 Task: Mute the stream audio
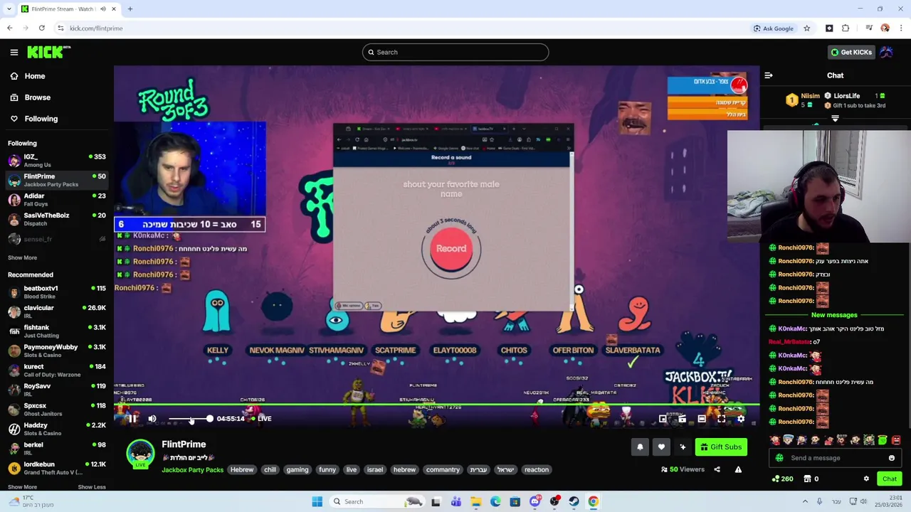point(152,419)
